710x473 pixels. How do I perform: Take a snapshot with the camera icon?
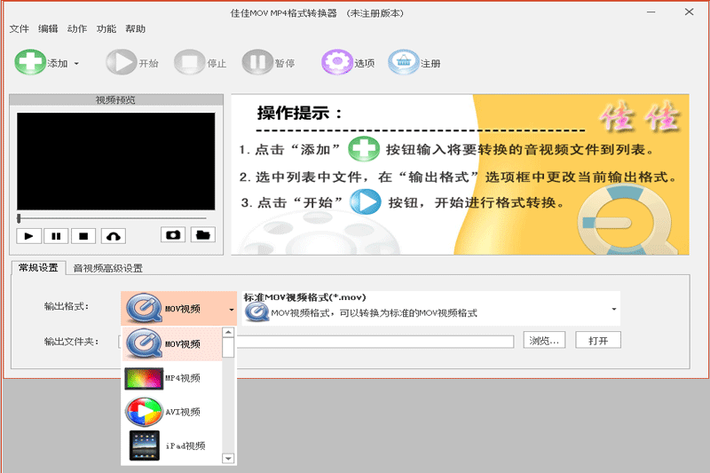point(173,235)
